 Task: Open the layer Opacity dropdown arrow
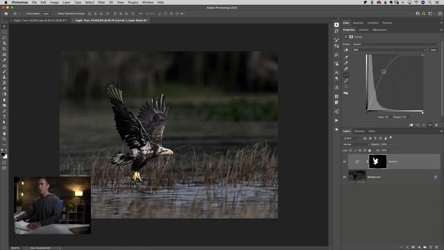389,144
